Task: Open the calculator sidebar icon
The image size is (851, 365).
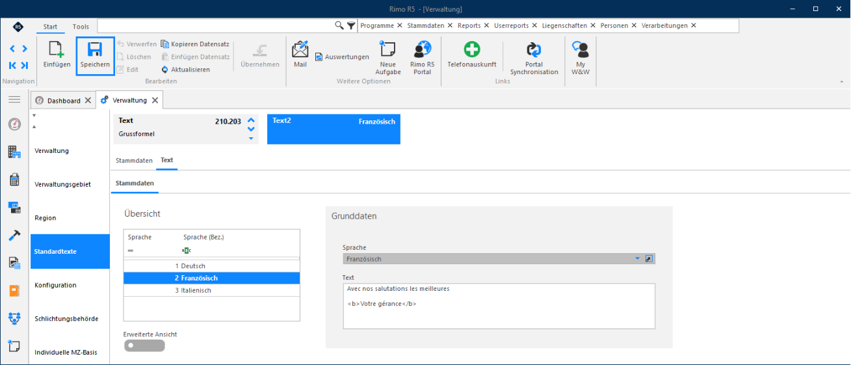Action: point(14,180)
